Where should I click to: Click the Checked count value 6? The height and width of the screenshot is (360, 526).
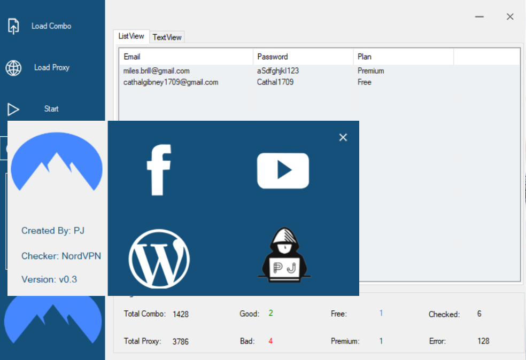[x=479, y=314]
